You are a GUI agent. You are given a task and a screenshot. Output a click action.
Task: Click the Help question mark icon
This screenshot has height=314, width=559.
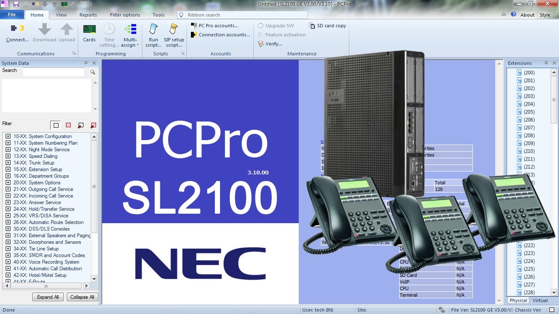tap(514, 14)
